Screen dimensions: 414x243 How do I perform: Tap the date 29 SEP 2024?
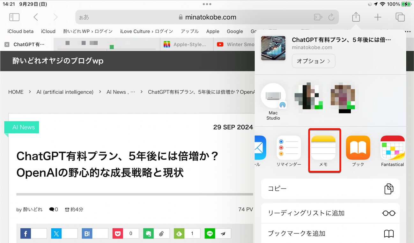[x=233, y=127]
